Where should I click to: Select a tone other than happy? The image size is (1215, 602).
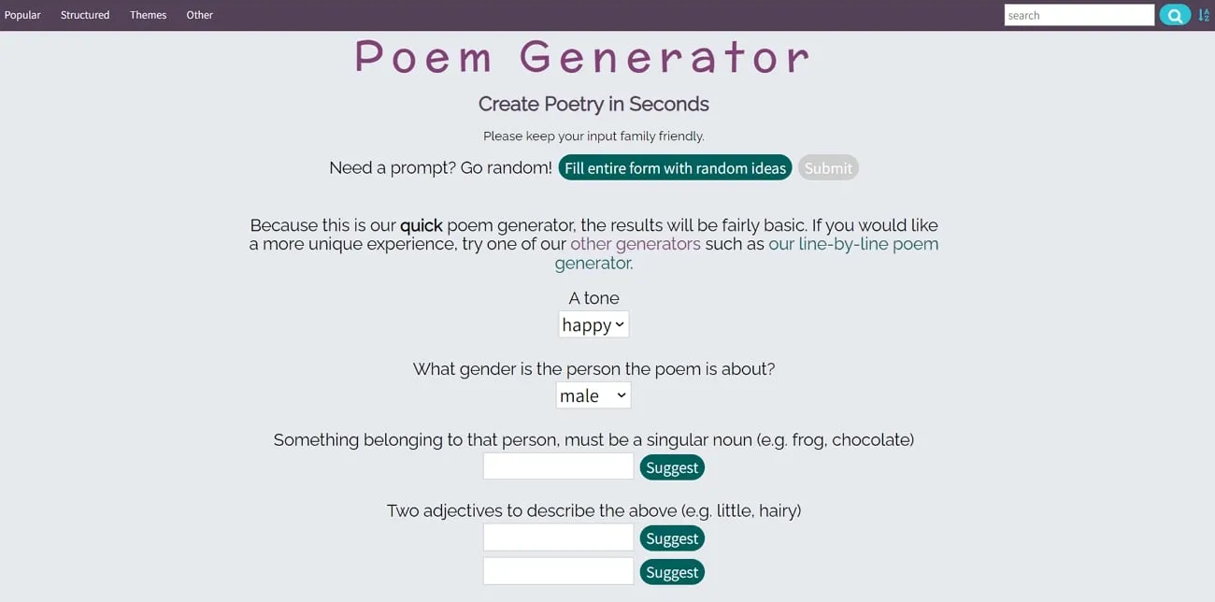click(593, 324)
